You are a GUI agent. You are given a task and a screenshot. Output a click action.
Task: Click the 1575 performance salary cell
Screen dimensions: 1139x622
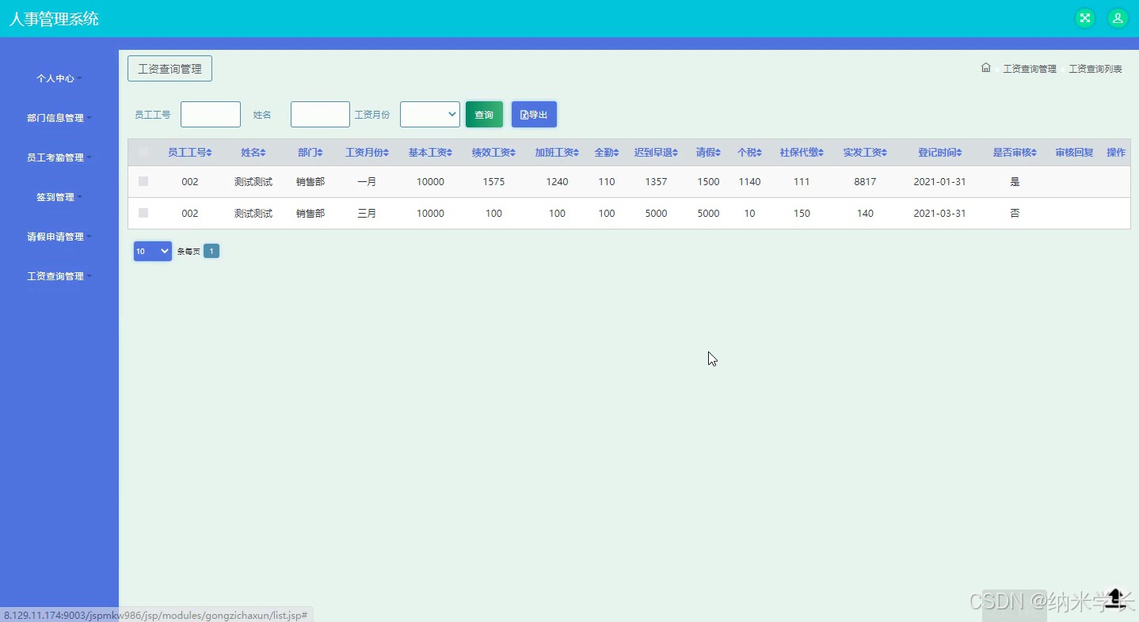click(493, 182)
